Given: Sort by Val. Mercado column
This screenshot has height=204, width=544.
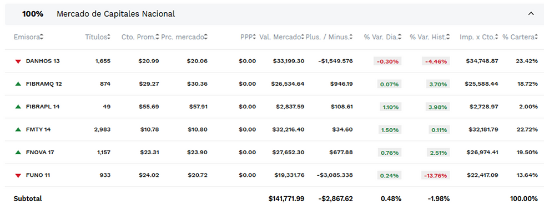Looking at the screenshot, I should pos(282,37).
